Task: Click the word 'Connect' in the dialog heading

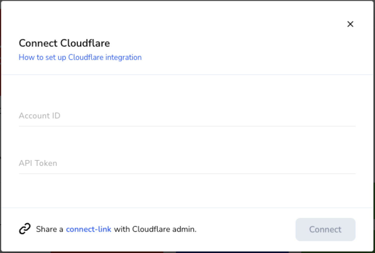Action: point(38,43)
